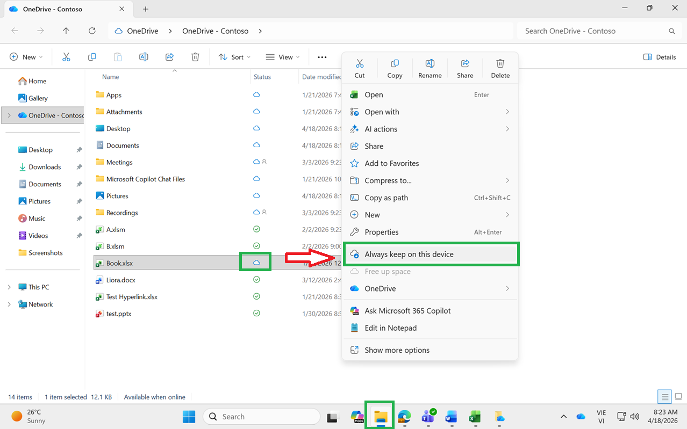Open Microsoft Edge from the taskbar
The image size is (687, 429).
click(x=404, y=416)
